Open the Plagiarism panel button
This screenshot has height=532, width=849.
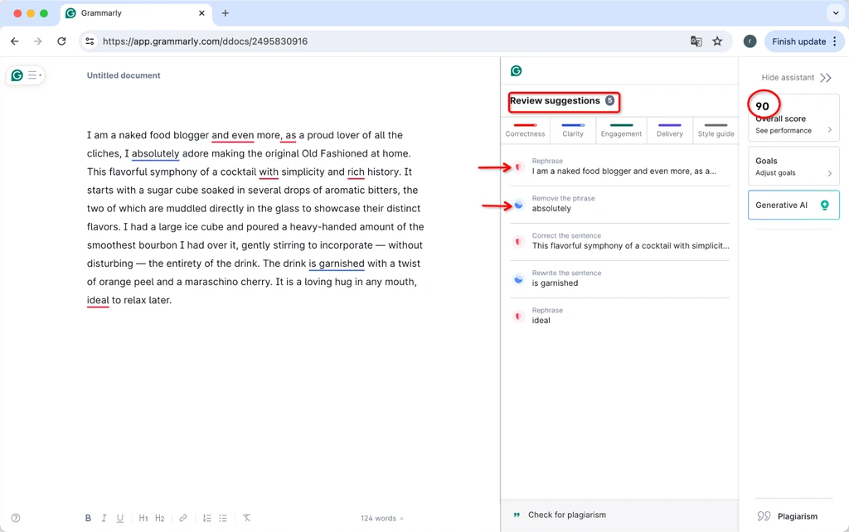788,516
